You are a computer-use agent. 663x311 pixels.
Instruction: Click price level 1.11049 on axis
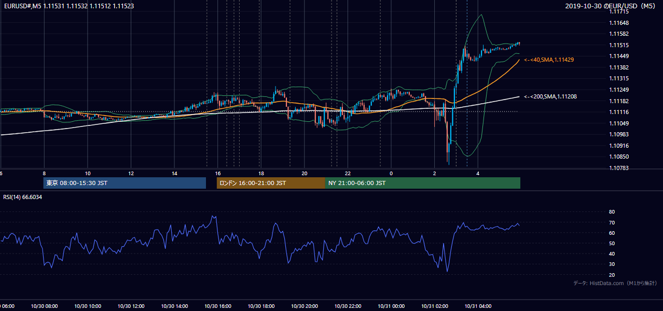pyautogui.click(x=619, y=123)
